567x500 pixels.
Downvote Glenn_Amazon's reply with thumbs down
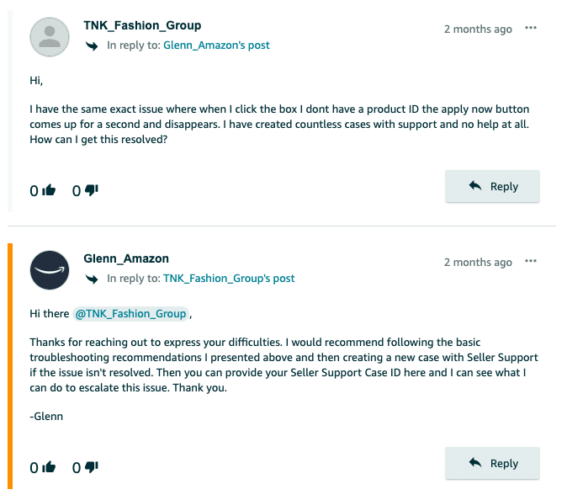pos(92,467)
